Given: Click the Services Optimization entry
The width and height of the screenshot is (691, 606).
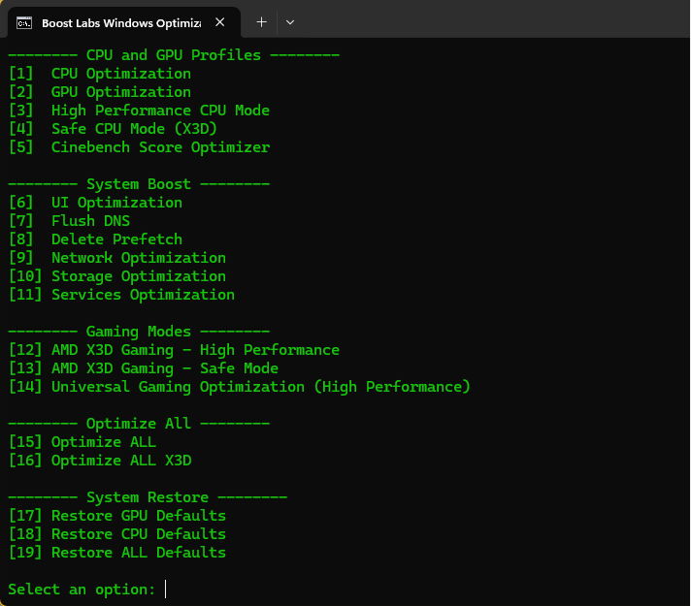Looking at the screenshot, I should click(x=122, y=295).
